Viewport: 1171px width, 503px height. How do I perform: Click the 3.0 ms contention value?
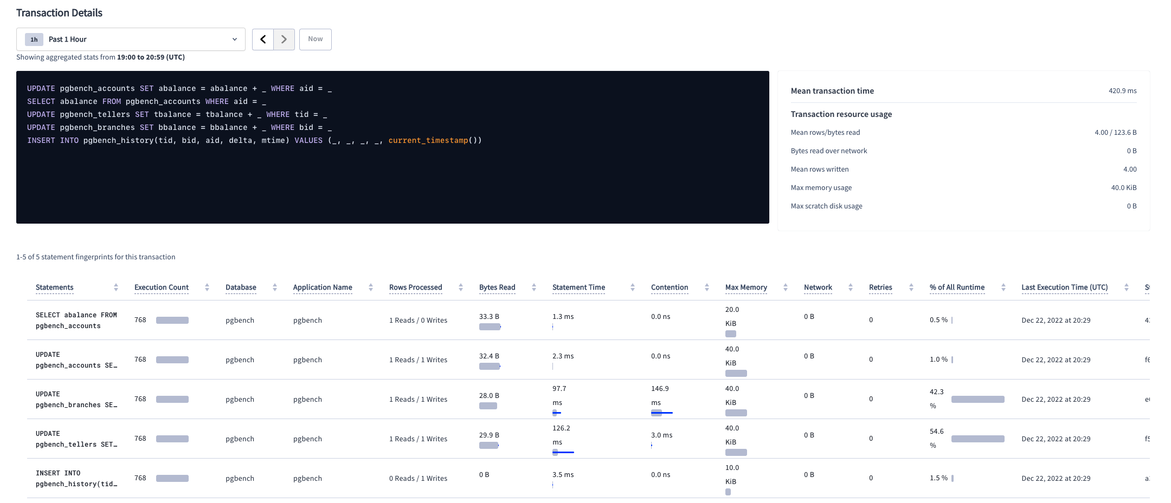pos(661,435)
